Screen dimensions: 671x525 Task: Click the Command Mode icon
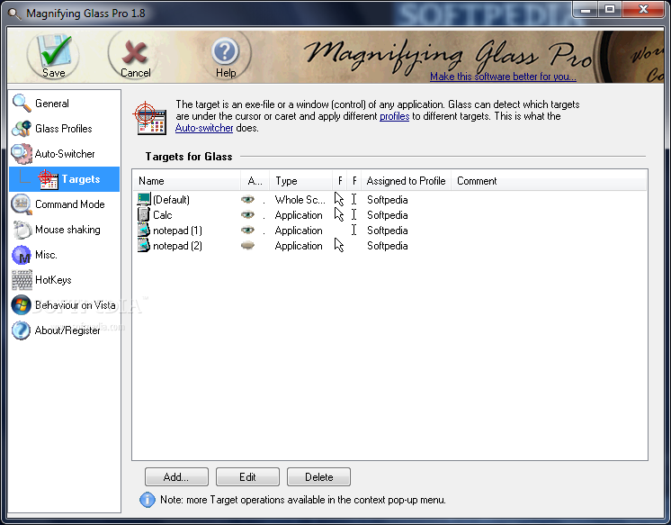click(x=22, y=204)
